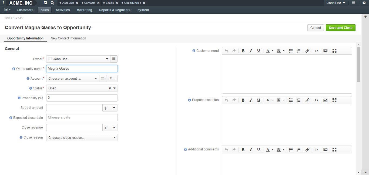This screenshot has width=369, height=175.
Task: Open text color picker in Proposed solution editor
Action: click(269, 100)
